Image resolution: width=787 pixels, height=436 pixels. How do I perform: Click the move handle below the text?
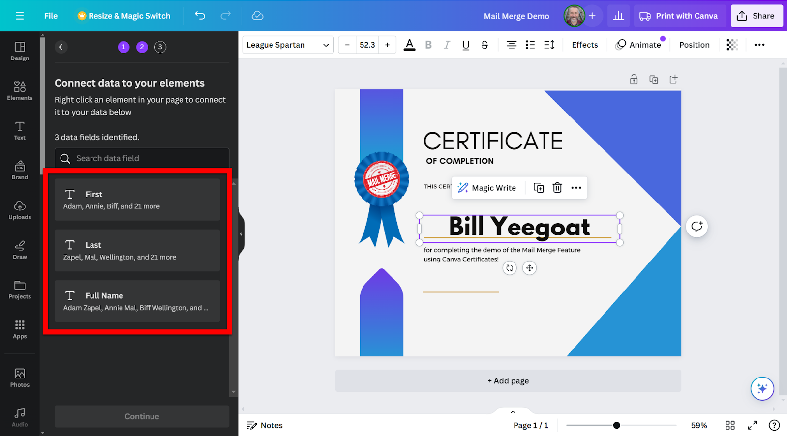529,268
